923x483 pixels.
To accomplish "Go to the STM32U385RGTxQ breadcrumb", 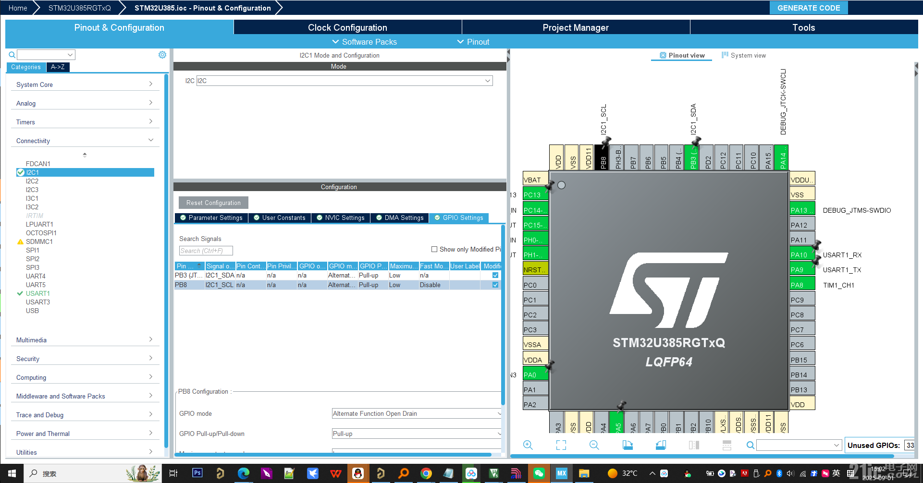I will [x=80, y=8].
